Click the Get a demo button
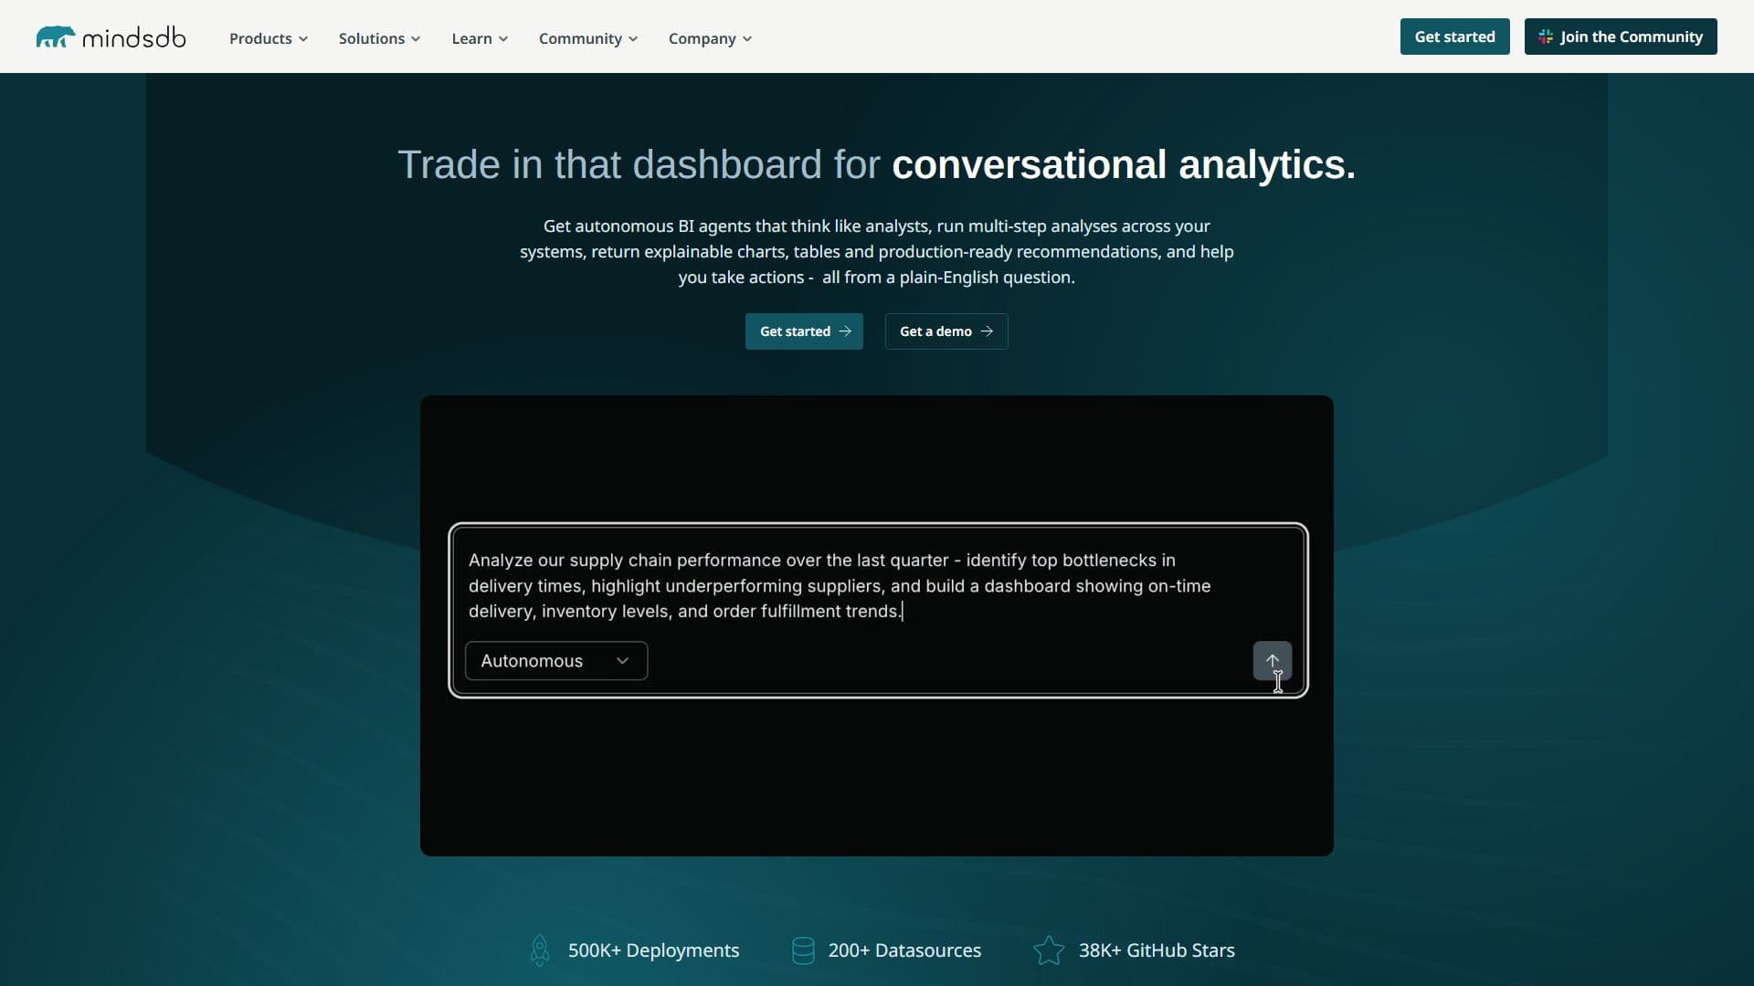 coord(946,331)
